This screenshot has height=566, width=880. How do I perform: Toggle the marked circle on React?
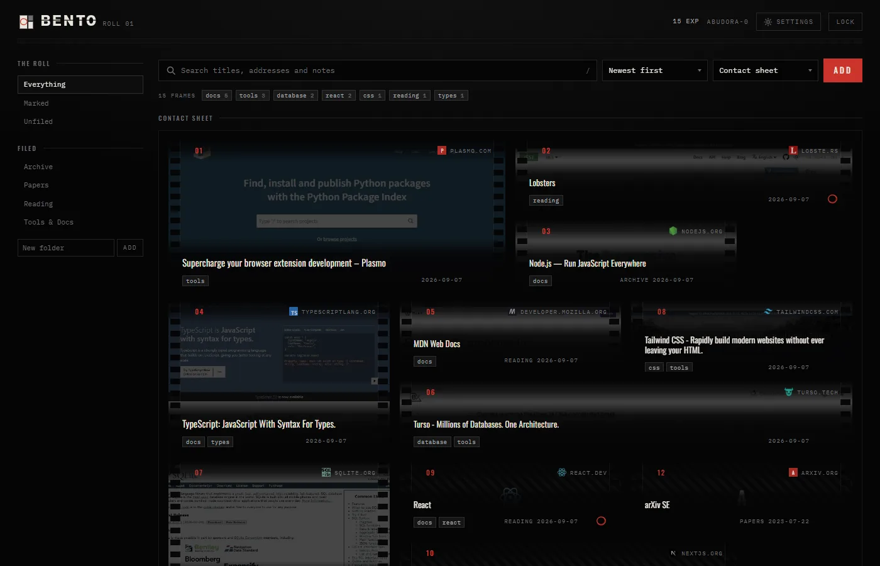[x=602, y=521]
